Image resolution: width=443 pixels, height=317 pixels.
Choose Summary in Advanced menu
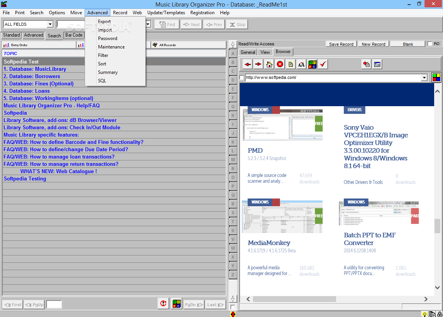point(115,72)
